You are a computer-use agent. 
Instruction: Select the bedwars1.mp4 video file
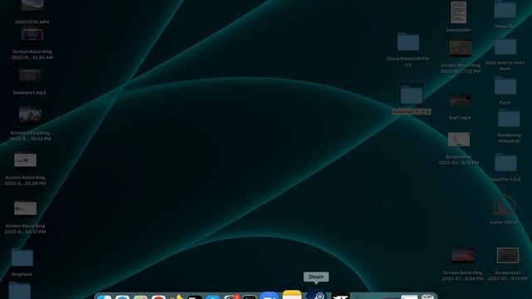pos(30,76)
